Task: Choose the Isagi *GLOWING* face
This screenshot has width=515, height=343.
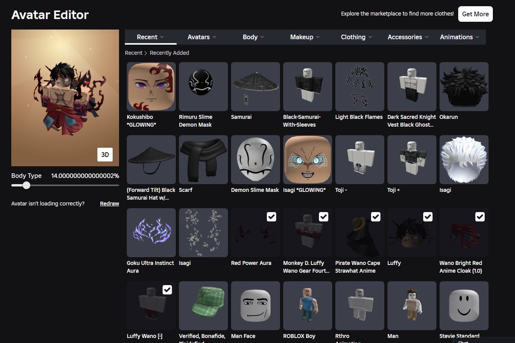Action: coord(308,160)
